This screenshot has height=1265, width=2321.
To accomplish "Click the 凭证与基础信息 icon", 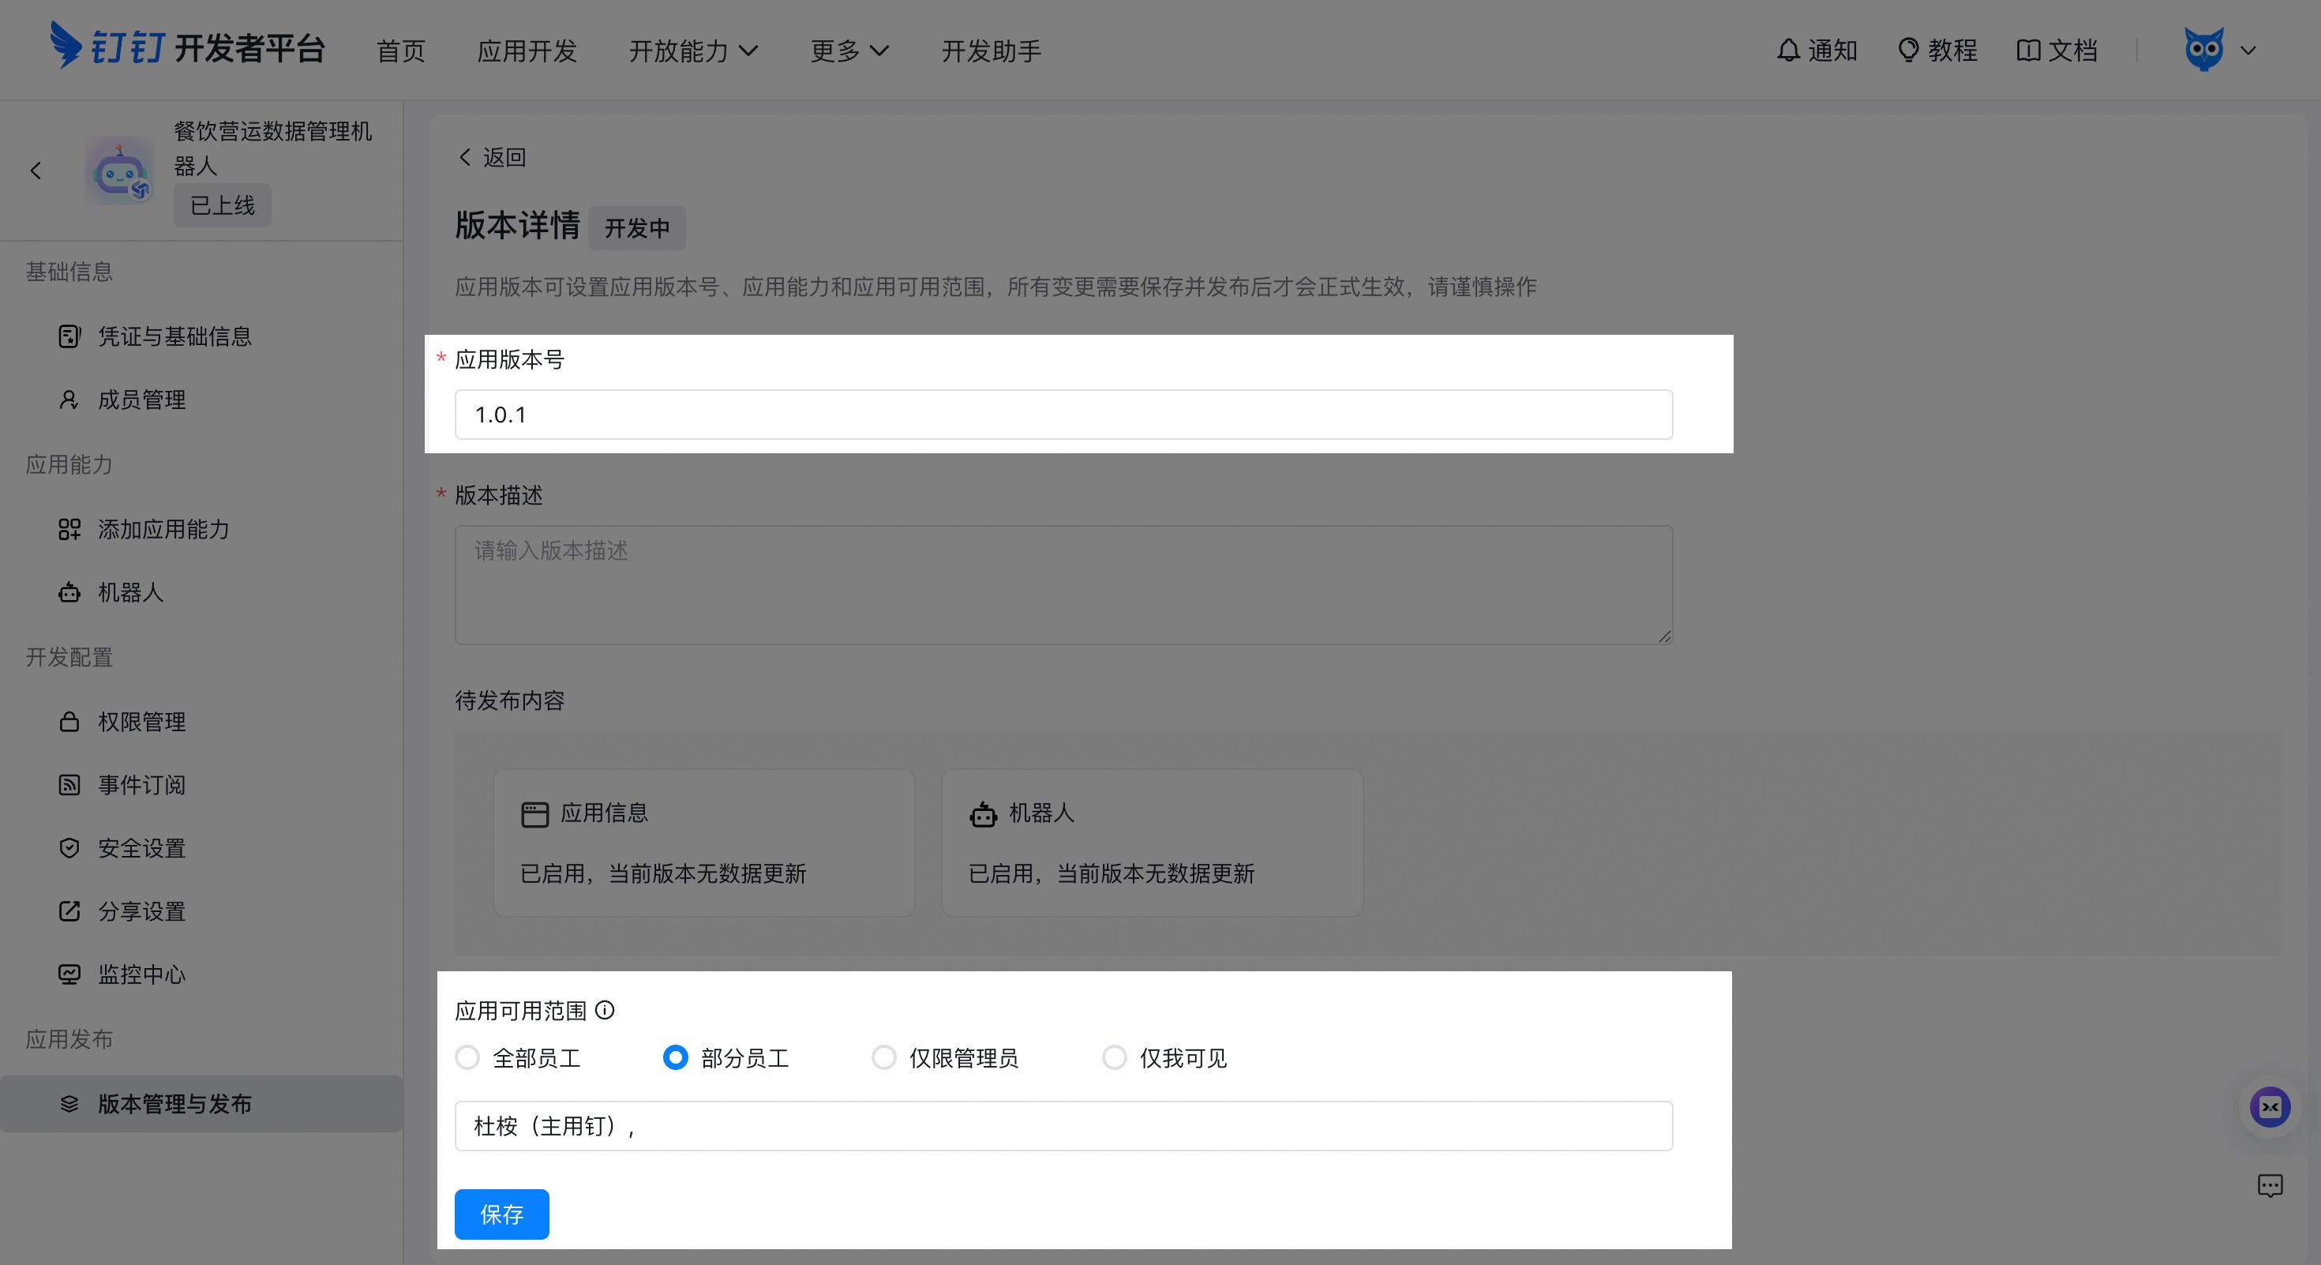I will (69, 336).
